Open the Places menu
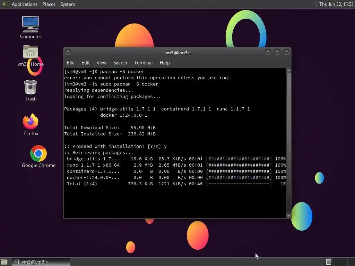This screenshot has height=266, width=355. (x=49, y=4)
